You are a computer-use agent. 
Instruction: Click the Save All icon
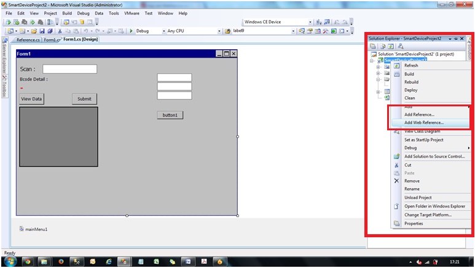(50, 31)
